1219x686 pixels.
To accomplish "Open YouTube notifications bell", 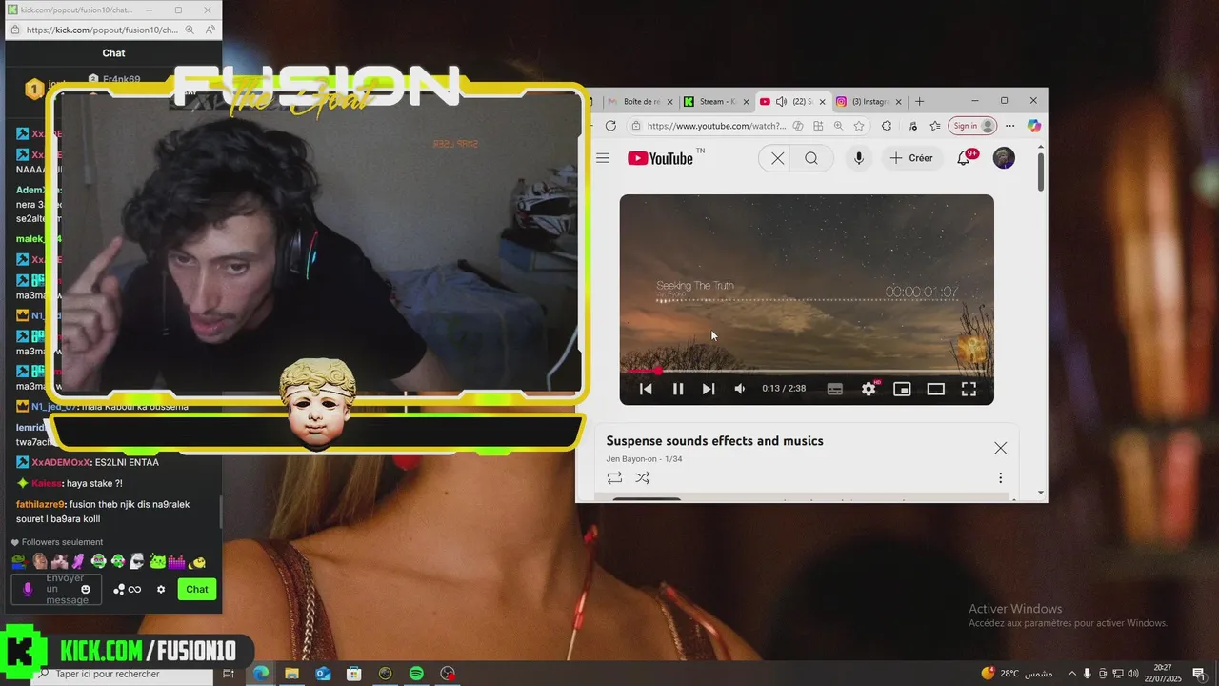I will [964, 158].
